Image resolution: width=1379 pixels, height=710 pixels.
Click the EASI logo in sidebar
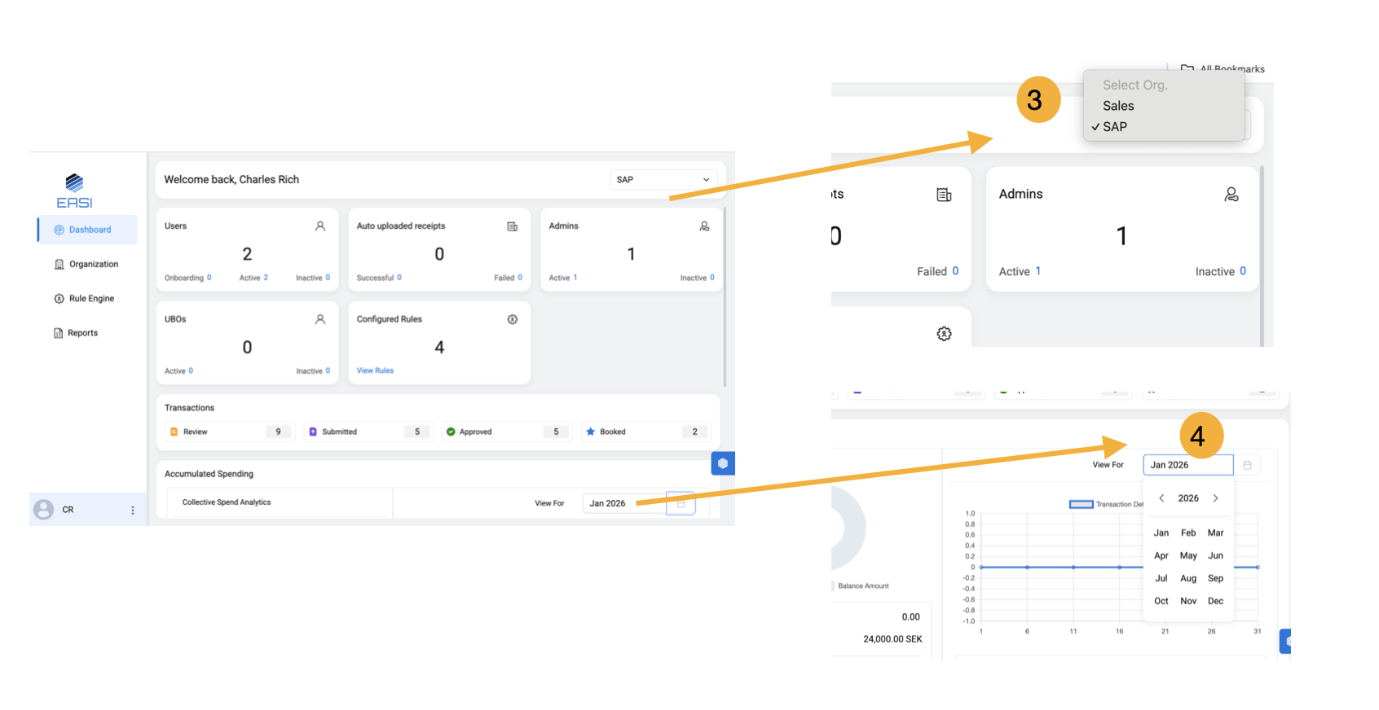tap(74, 191)
